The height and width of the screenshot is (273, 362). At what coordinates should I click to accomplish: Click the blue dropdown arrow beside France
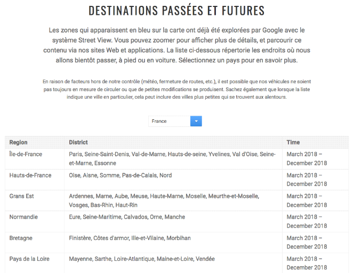[196, 121]
